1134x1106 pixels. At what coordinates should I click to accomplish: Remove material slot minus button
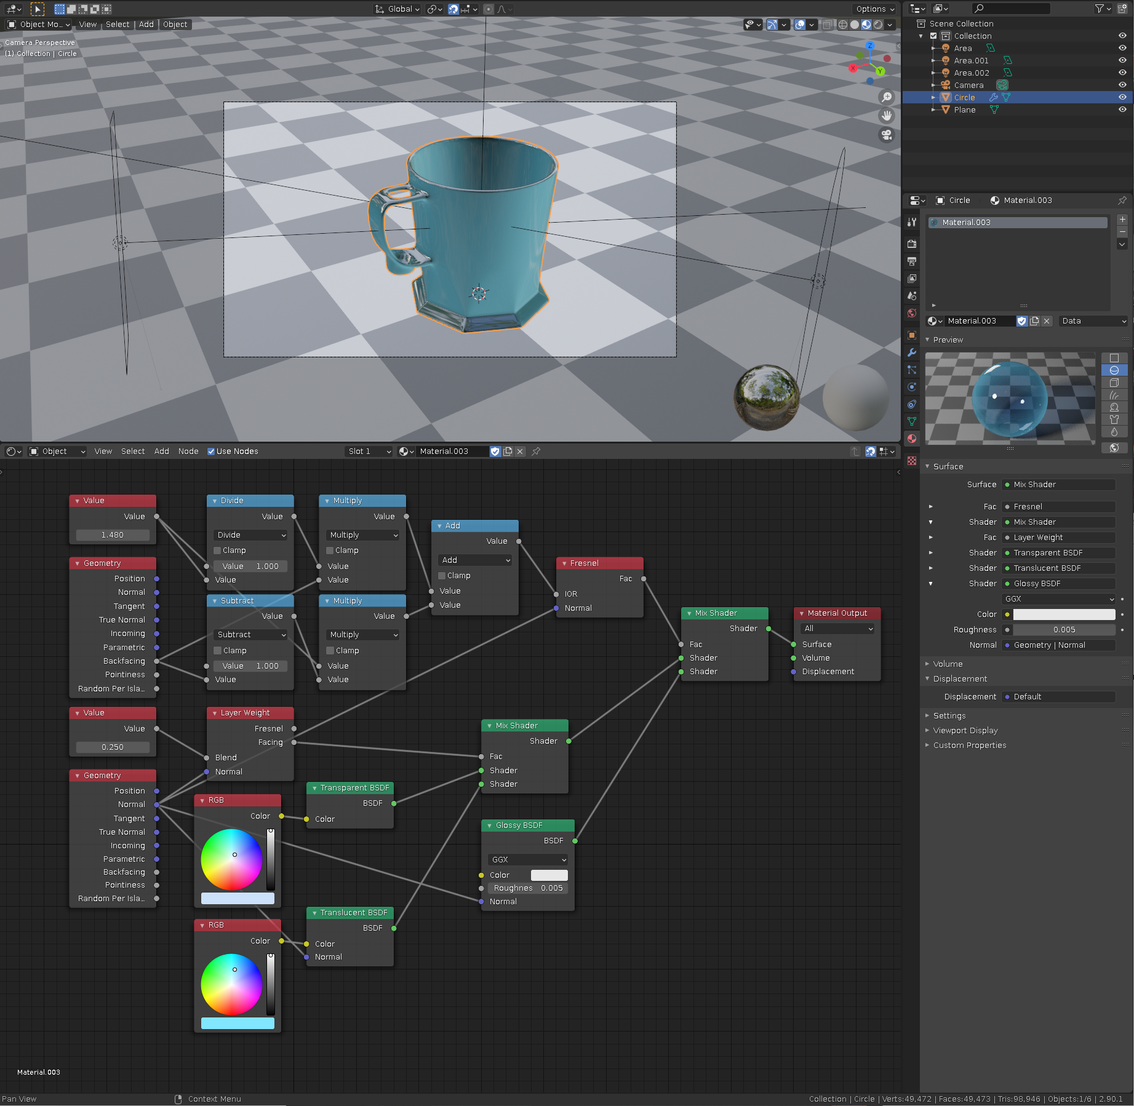pos(1122,231)
